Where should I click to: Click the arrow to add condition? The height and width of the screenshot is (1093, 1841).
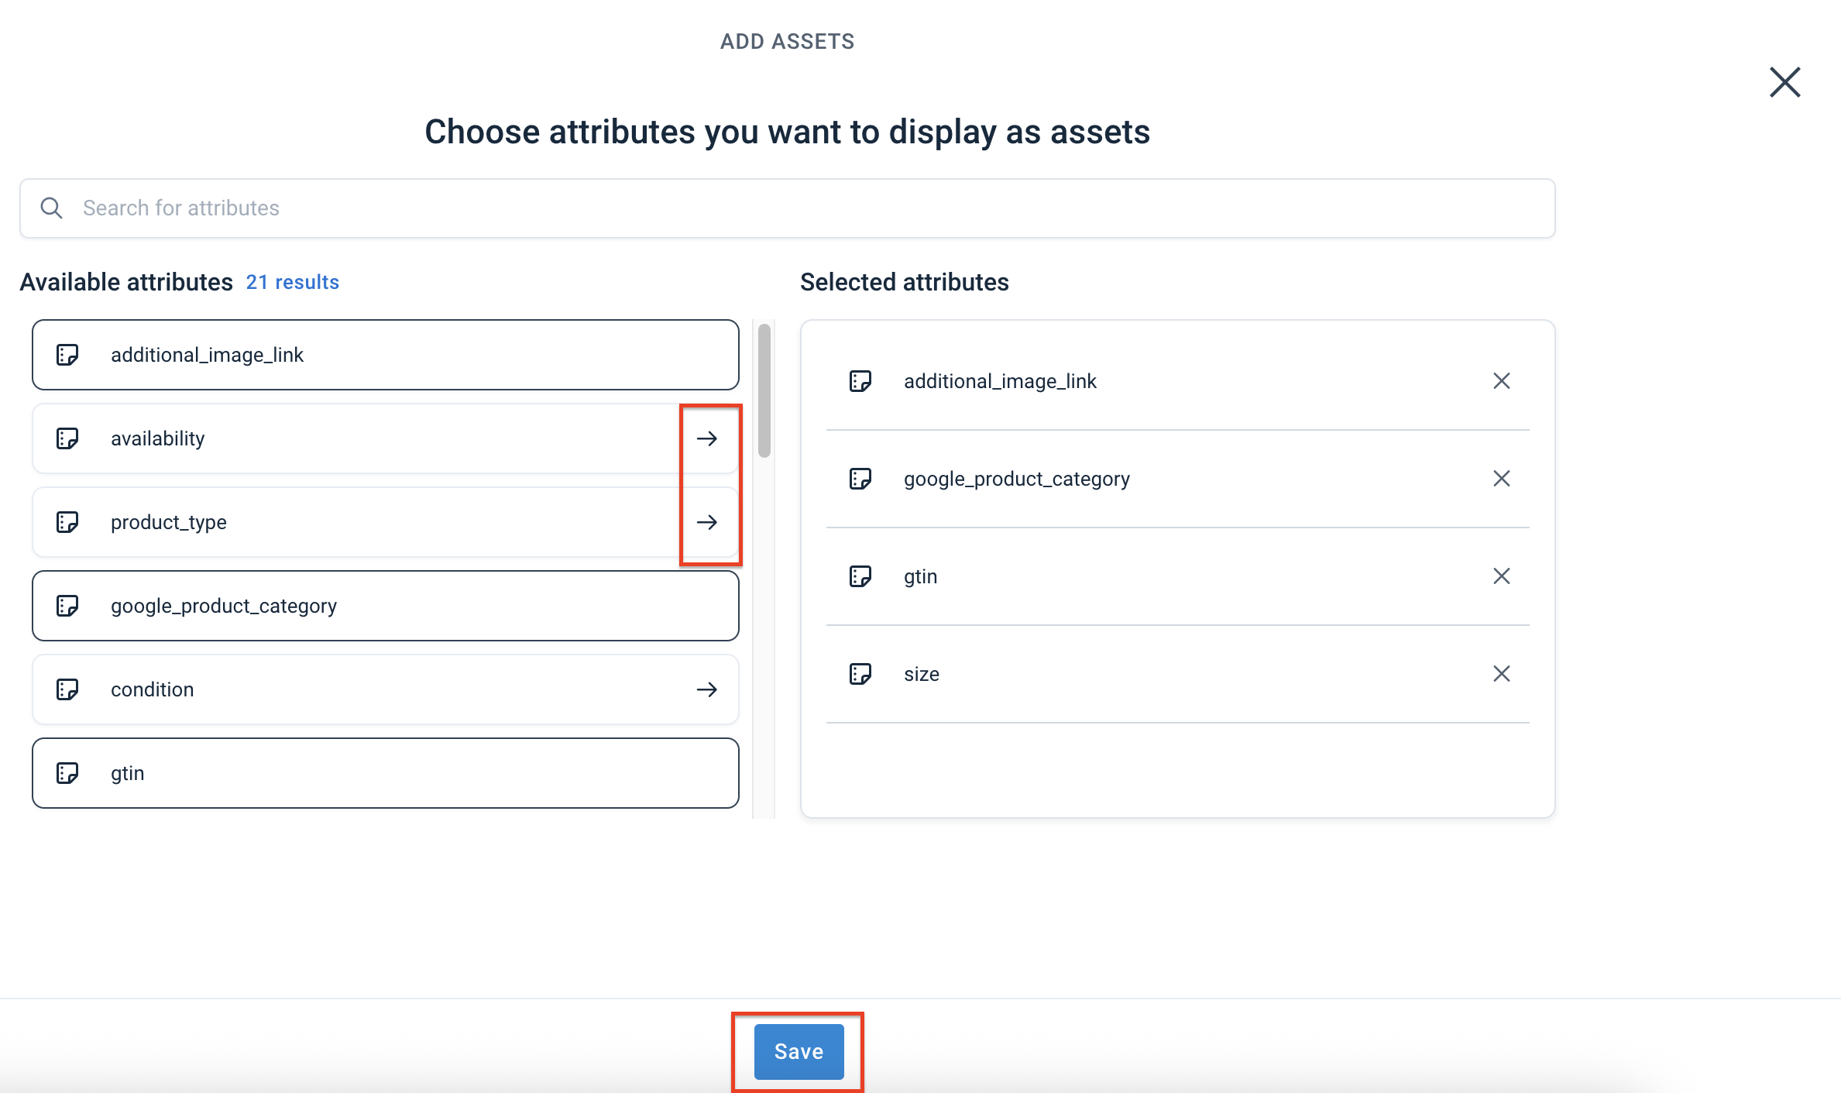(708, 689)
